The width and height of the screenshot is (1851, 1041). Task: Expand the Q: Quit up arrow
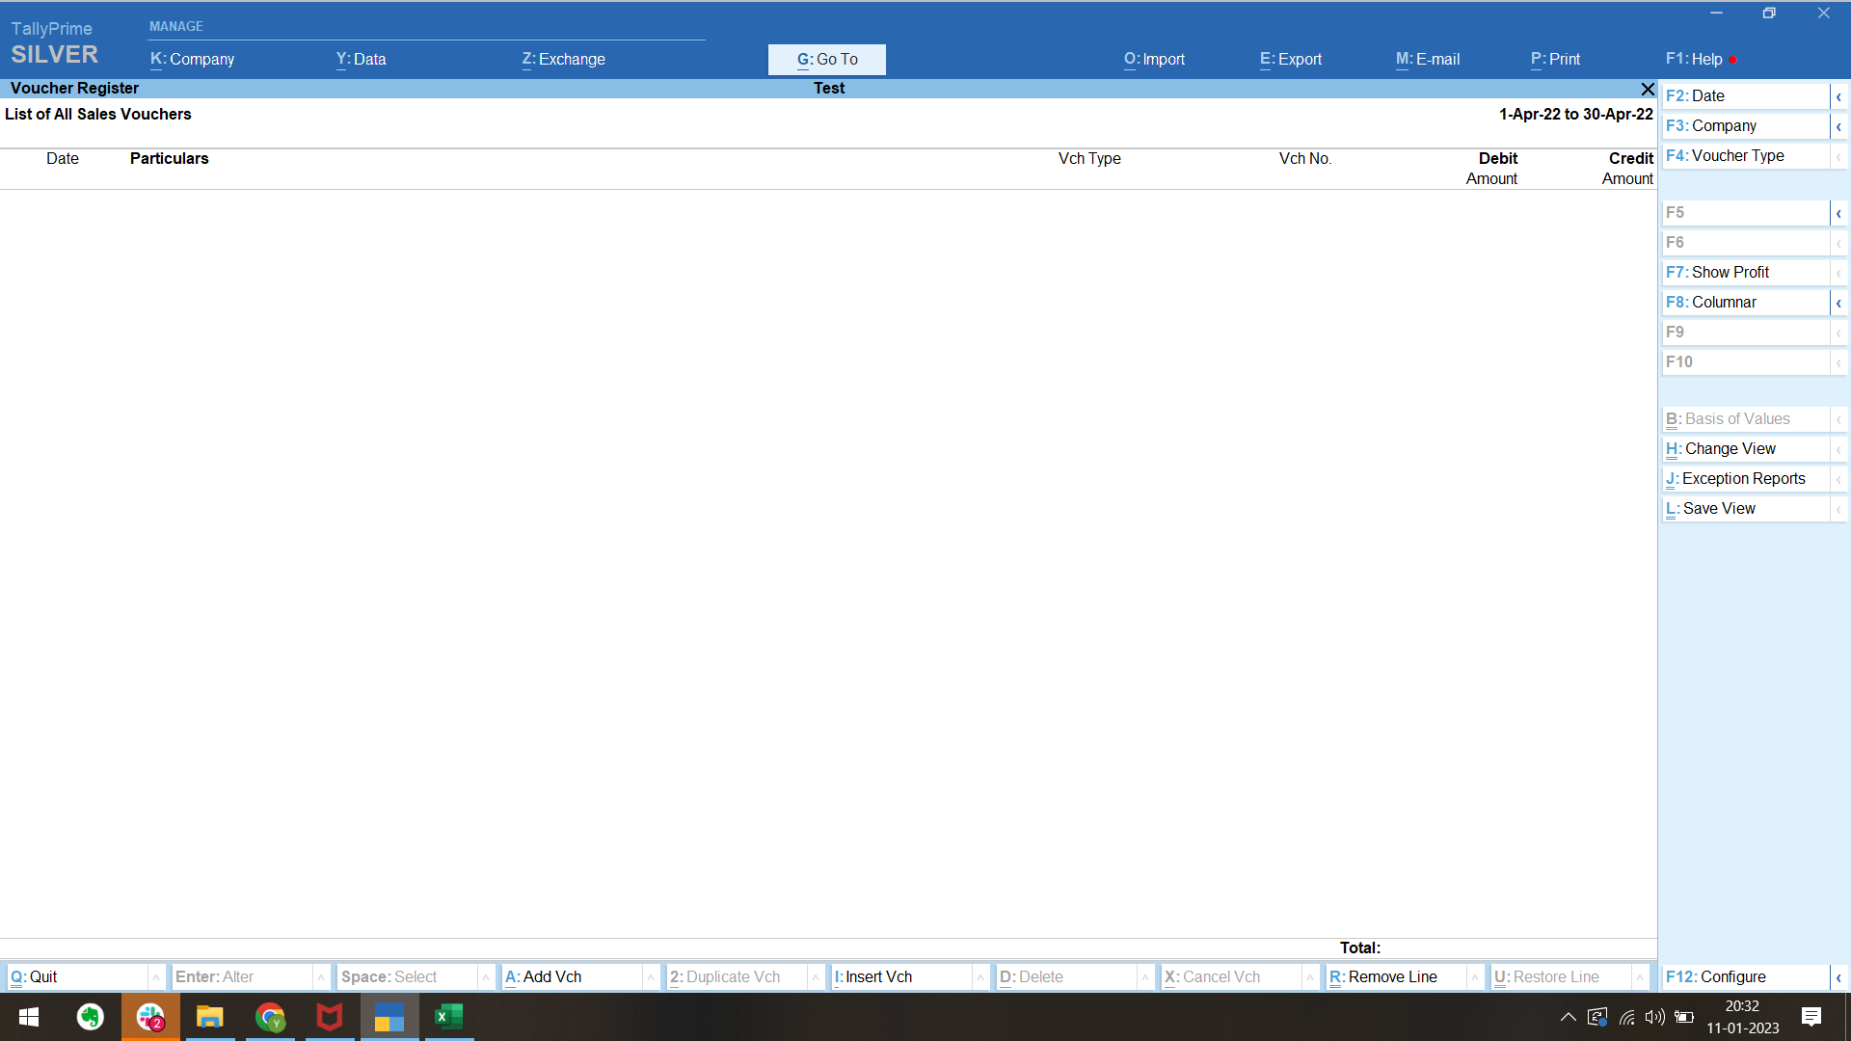[x=156, y=977]
